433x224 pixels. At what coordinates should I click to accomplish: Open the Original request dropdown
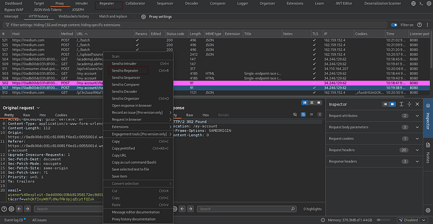pos(21,108)
